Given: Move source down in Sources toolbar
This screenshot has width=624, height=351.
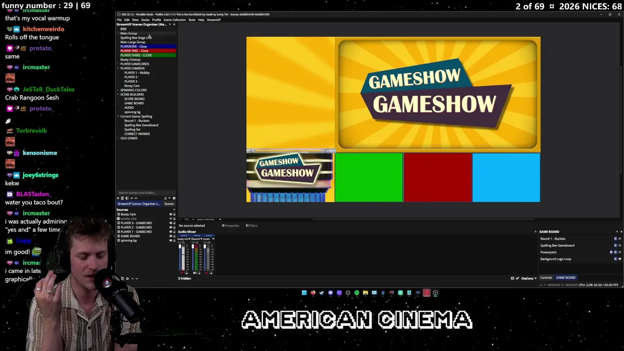Looking at the screenshot, I should click(x=137, y=279).
